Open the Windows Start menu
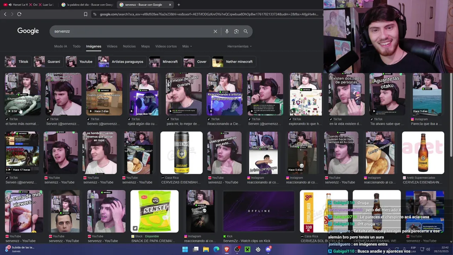This screenshot has width=453, height=255. tap(185, 249)
